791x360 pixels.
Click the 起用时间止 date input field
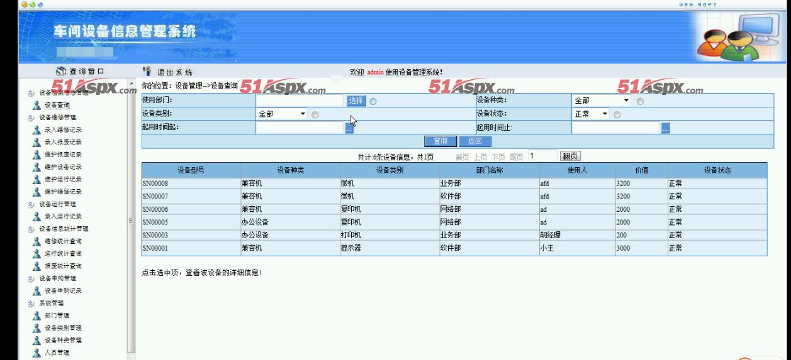pyautogui.click(x=616, y=128)
